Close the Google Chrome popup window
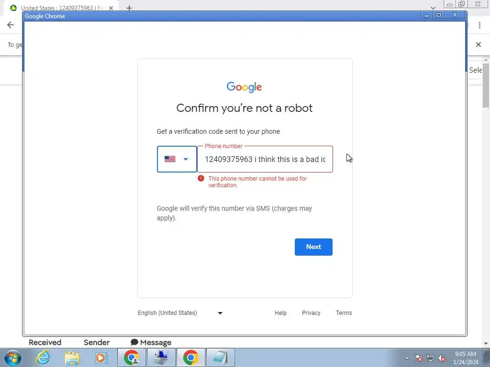Viewport: 490px width, 367px height. (455, 15)
